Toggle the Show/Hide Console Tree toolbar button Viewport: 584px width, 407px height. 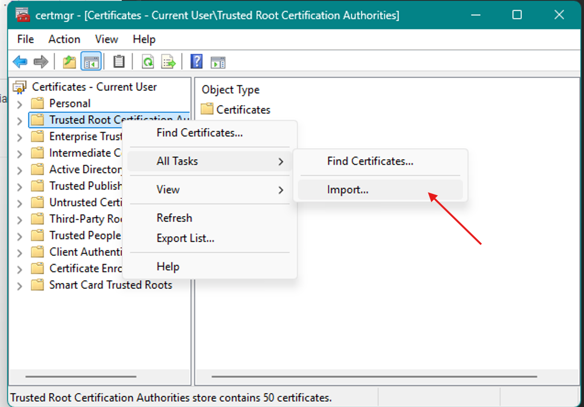pos(91,61)
